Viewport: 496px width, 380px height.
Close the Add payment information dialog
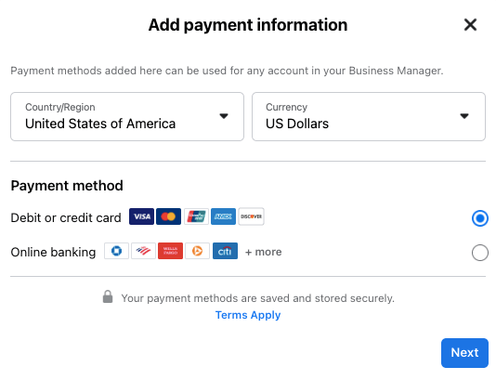470,25
